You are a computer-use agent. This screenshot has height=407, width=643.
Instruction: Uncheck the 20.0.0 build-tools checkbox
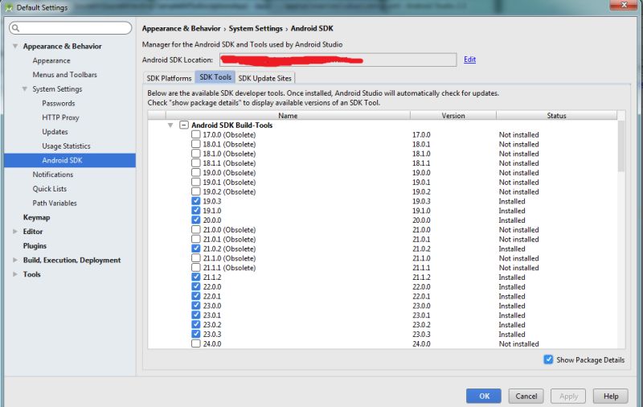coord(196,220)
